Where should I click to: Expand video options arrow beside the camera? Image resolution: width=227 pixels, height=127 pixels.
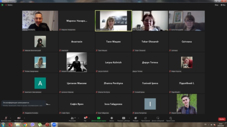24,118
